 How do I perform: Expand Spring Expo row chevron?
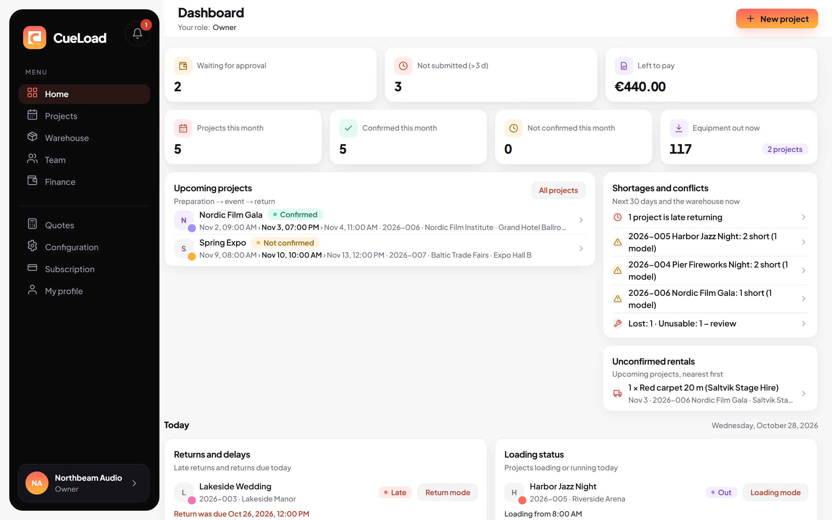581,248
